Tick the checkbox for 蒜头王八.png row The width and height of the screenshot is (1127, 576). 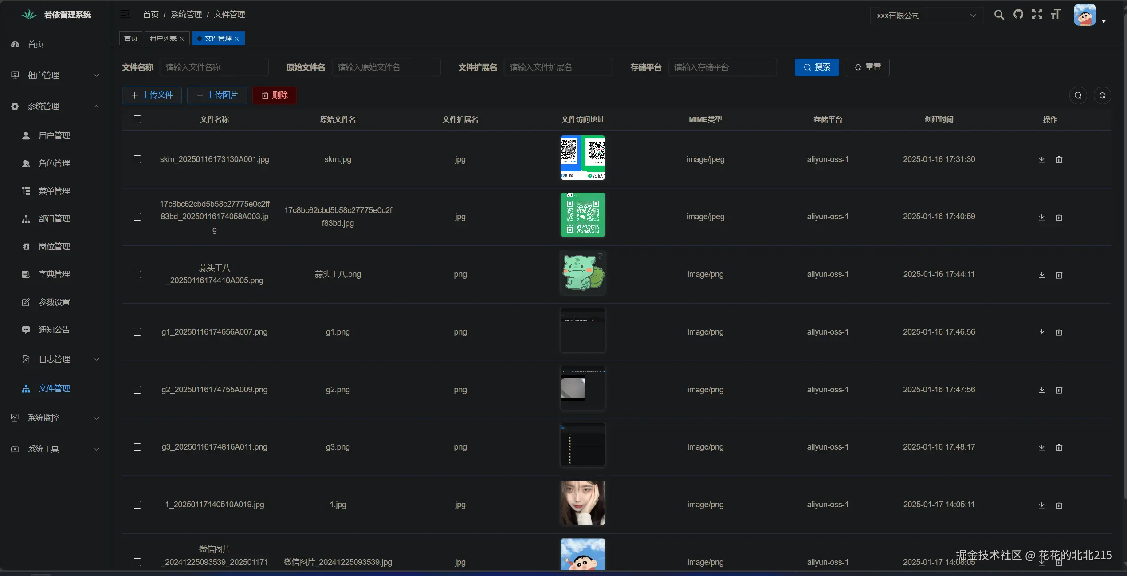point(137,275)
